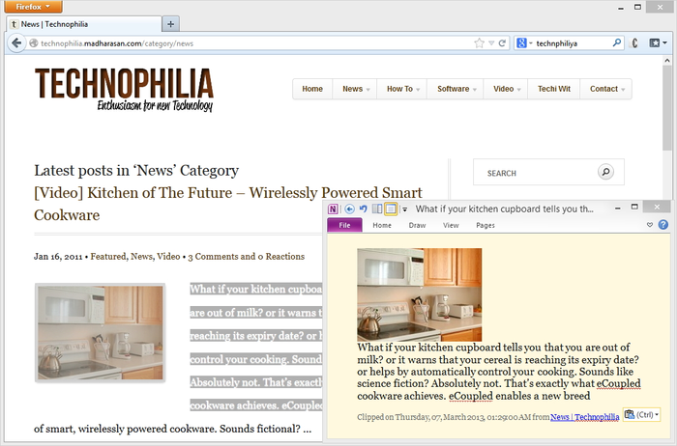Click the Paste Options clipboard icon
The height and width of the screenshot is (446, 677).
pos(641,414)
